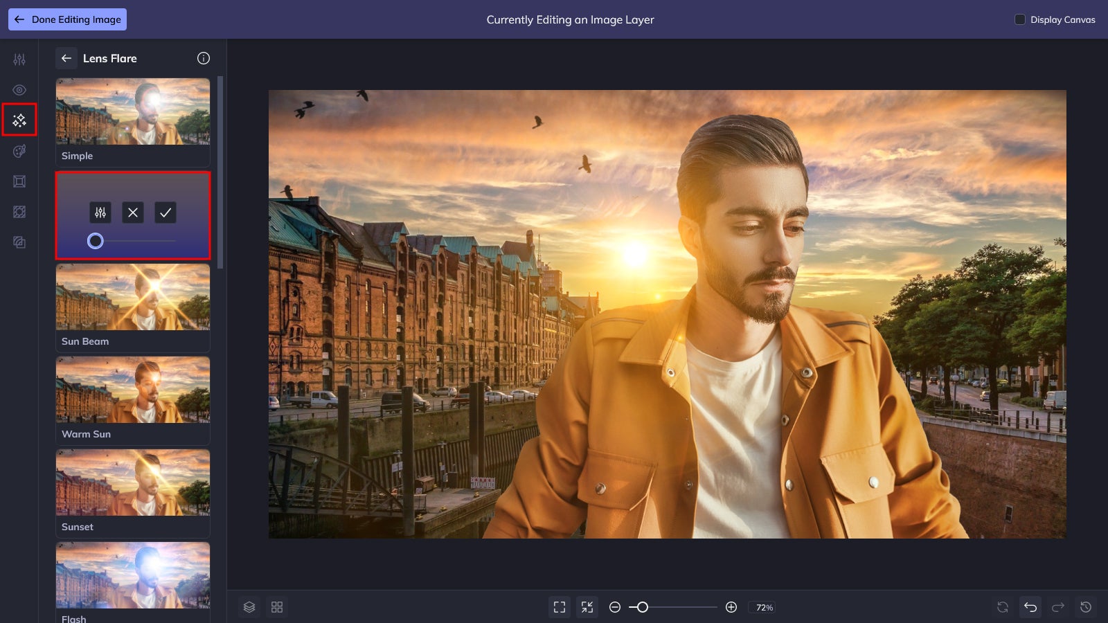The height and width of the screenshot is (623, 1108).
Task: Select the Effects sparkles tool in the sidebar
Action: coord(19,119)
